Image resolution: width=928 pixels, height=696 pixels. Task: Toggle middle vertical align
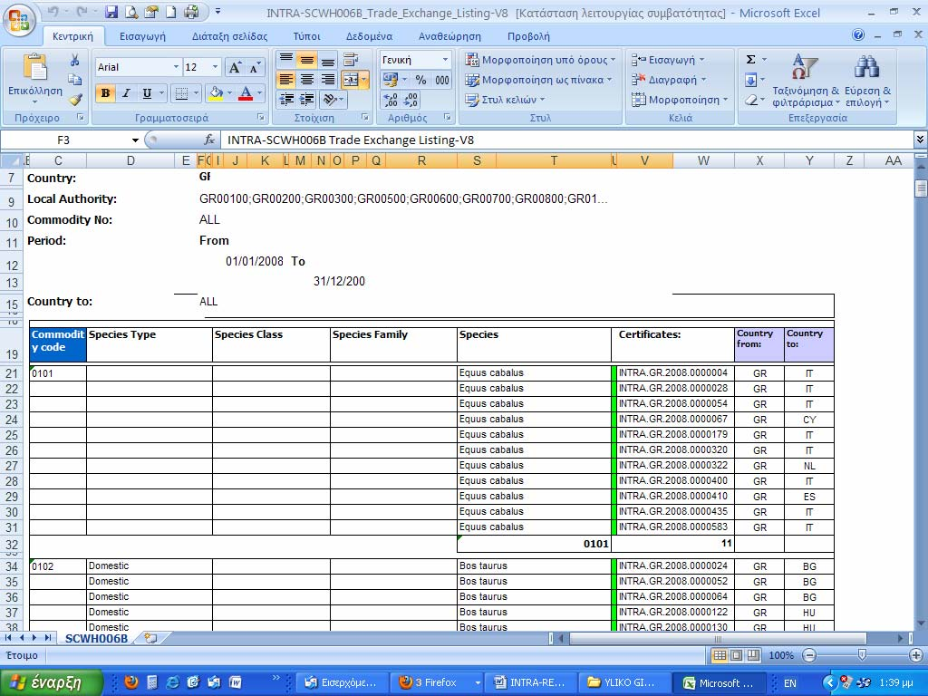(306, 60)
